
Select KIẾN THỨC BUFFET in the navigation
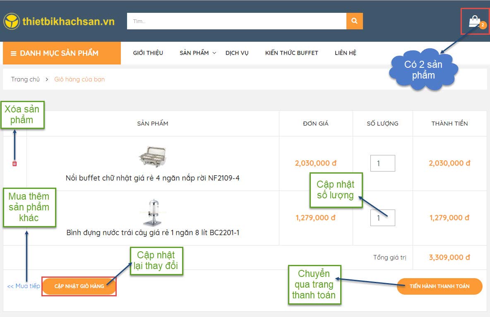pyautogui.click(x=291, y=53)
